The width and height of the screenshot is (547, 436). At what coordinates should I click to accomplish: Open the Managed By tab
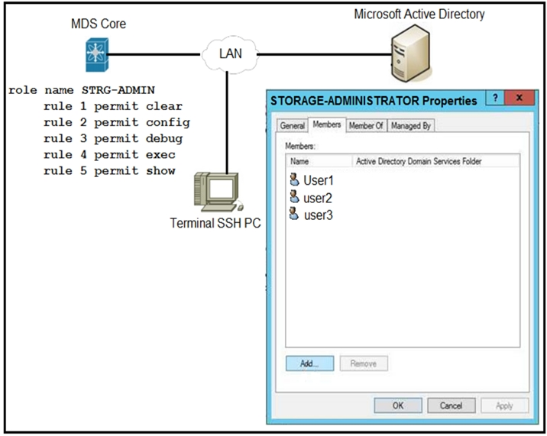point(411,126)
